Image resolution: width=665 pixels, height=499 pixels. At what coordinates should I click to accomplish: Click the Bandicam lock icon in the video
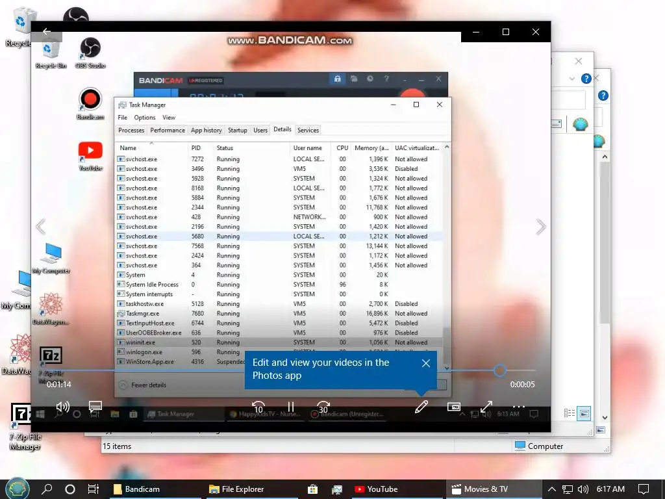click(337, 79)
